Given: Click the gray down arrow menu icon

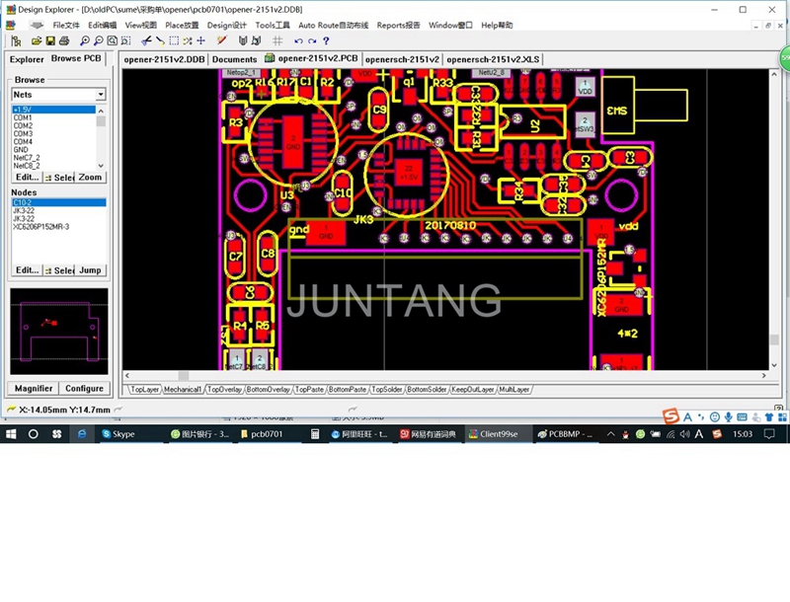Looking at the screenshot, I should pyautogui.click(x=36, y=26).
